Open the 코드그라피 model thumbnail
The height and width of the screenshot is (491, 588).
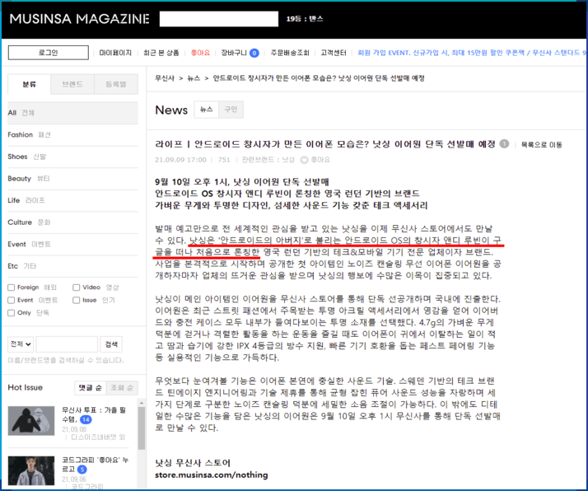31,470
